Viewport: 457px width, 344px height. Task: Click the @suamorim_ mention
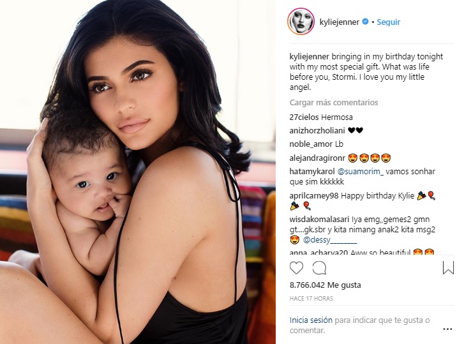coord(361,172)
